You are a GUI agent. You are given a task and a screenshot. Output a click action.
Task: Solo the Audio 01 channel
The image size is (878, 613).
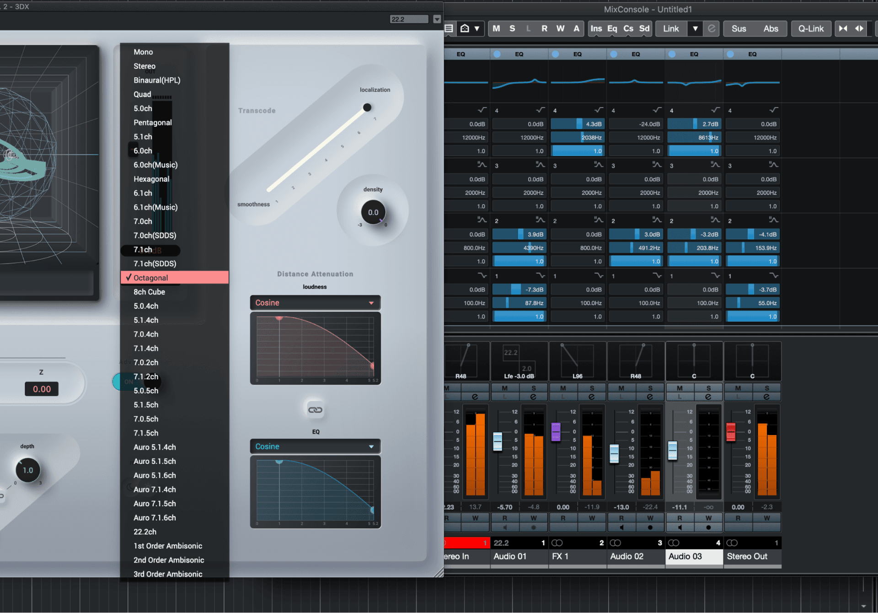point(533,388)
